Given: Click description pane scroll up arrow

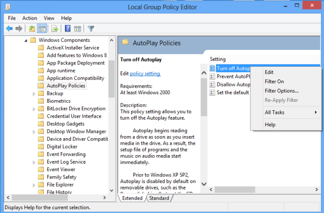Looking at the screenshot, I should pyautogui.click(x=204, y=73).
